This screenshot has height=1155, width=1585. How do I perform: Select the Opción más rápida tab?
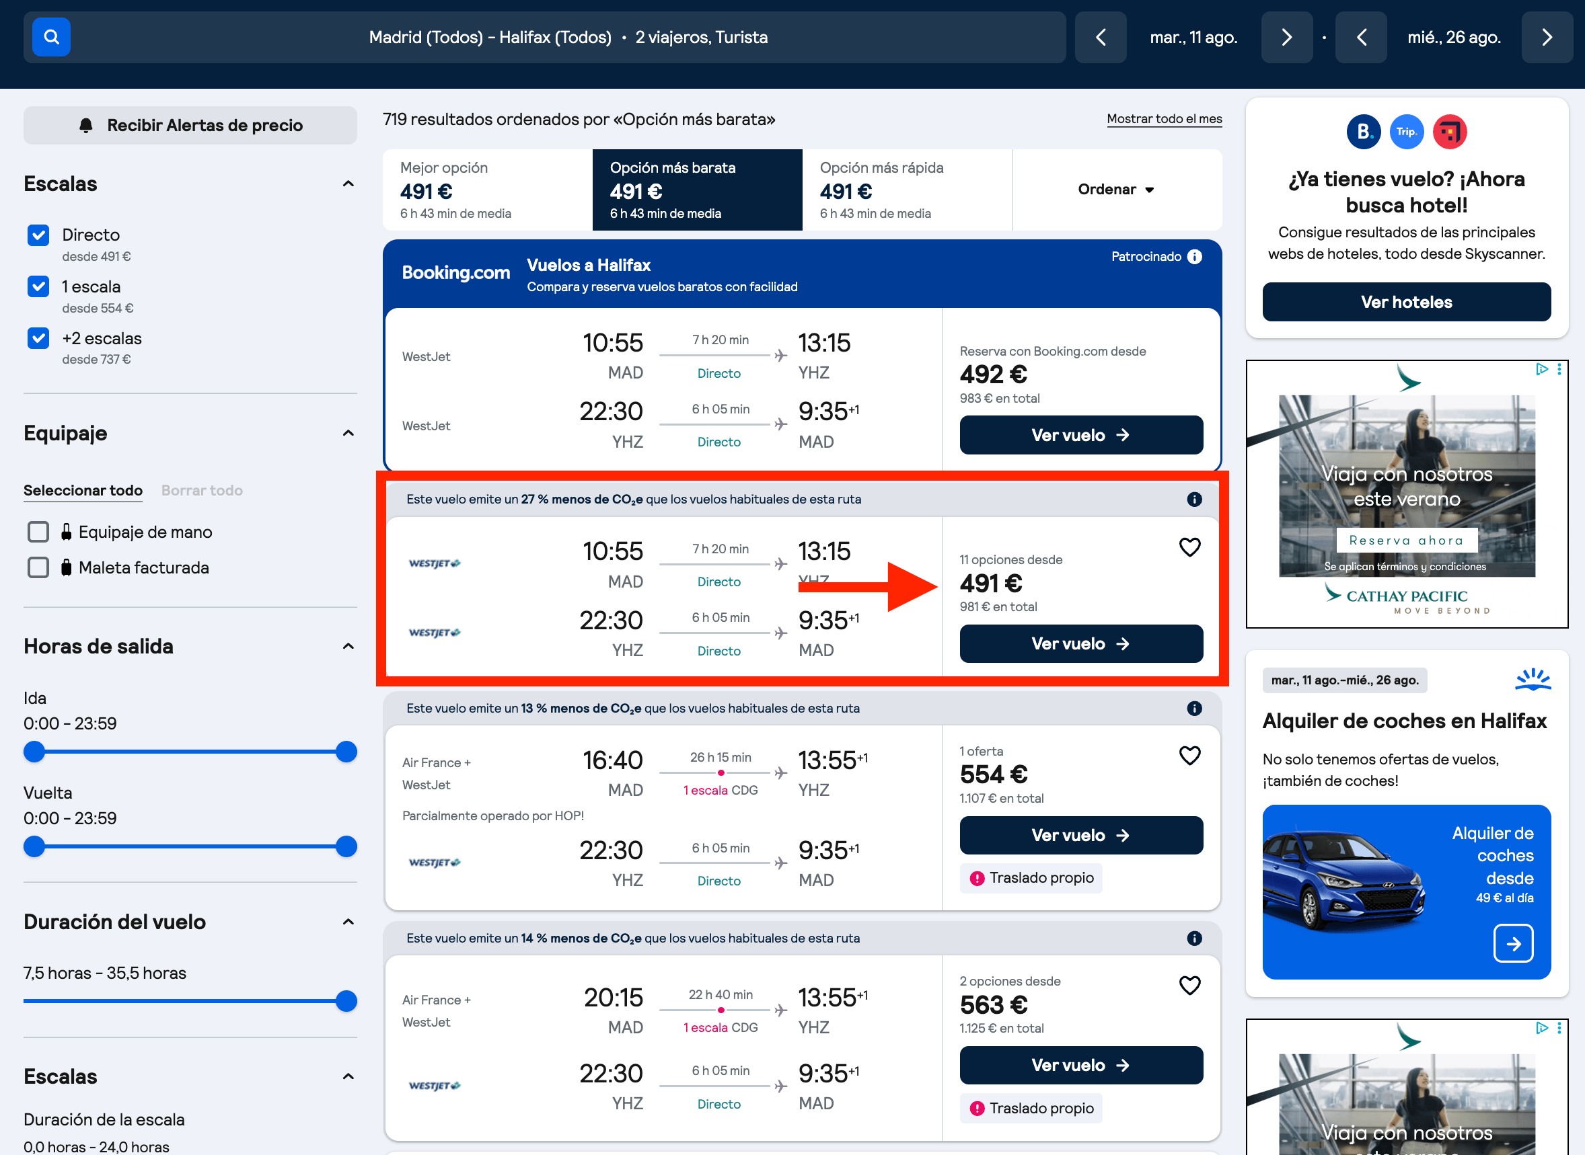tap(908, 190)
